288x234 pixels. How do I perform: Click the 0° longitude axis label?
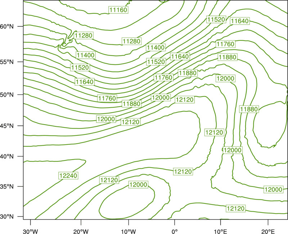[x=175, y=231]
